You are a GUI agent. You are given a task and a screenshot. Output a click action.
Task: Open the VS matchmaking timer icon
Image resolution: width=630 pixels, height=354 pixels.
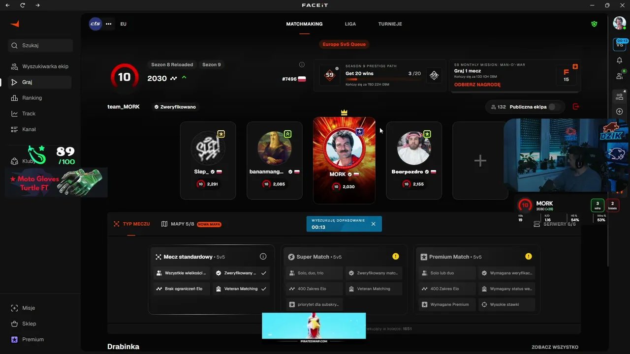(x=619, y=44)
